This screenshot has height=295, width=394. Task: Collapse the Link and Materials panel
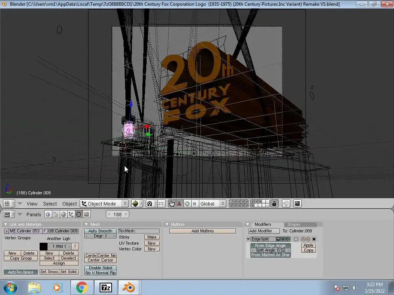[5, 224]
